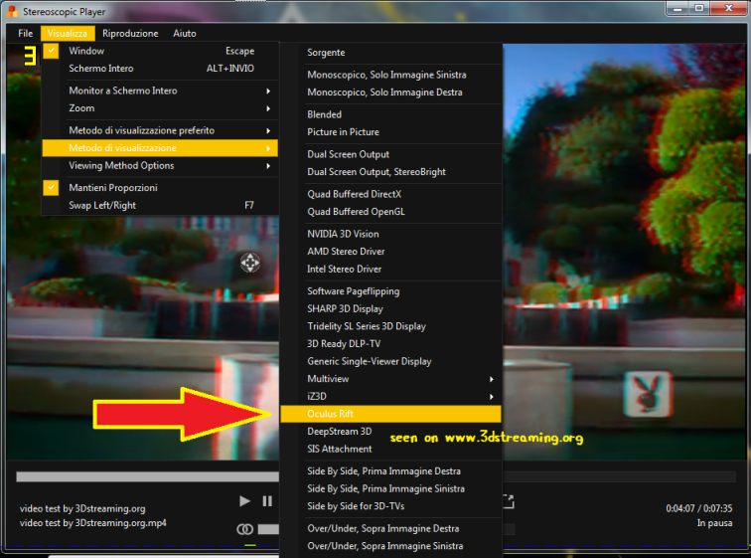751x558 pixels.
Task: Click the 0:04:07 / 0:07:35 time display
Action: click(x=698, y=508)
